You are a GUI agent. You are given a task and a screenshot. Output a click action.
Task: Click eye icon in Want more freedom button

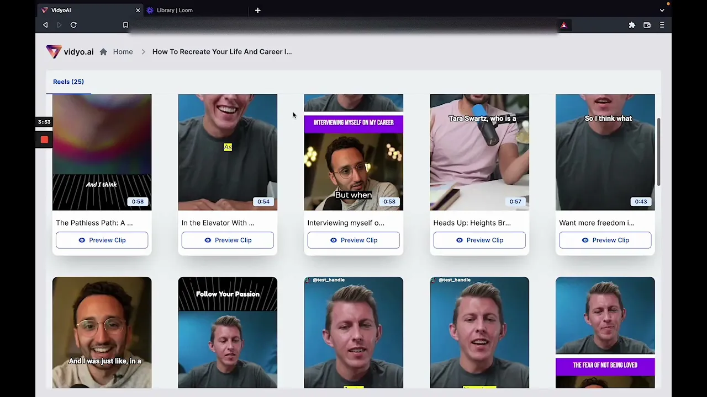tap(585, 240)
